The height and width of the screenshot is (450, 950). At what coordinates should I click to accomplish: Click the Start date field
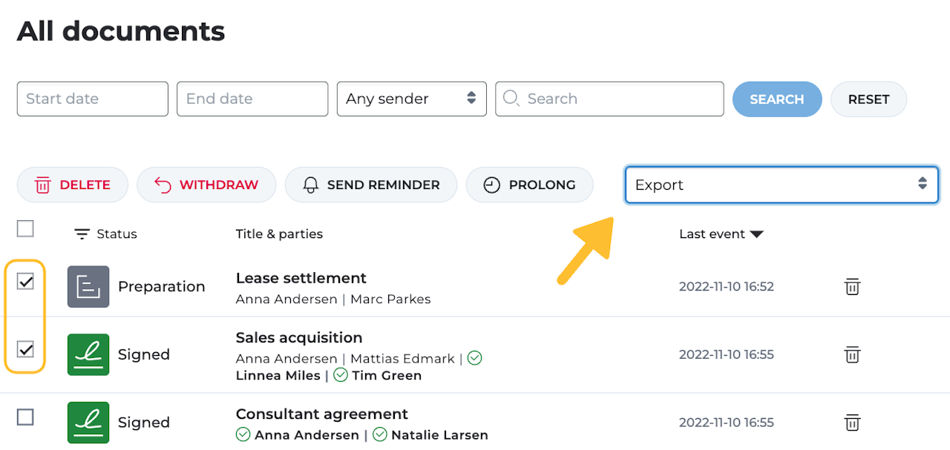(x=93, y=99)
